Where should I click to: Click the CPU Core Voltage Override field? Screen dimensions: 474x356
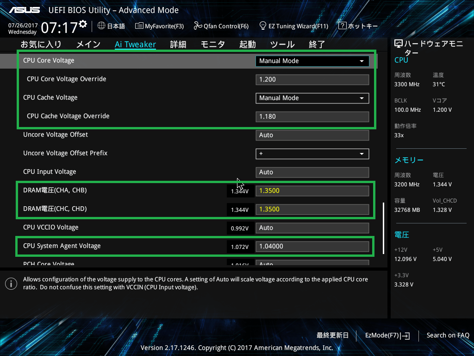click(x=312, y=80)
